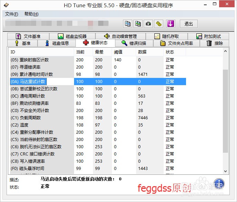Click the camera save screenshot icon

point(148,24)
